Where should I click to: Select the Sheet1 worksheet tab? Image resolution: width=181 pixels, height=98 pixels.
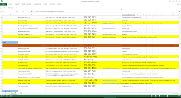[x=13, y=93]
